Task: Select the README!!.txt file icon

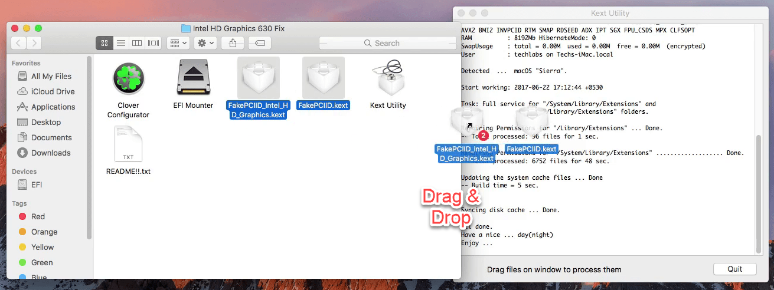Action: (x=128, y=143)
